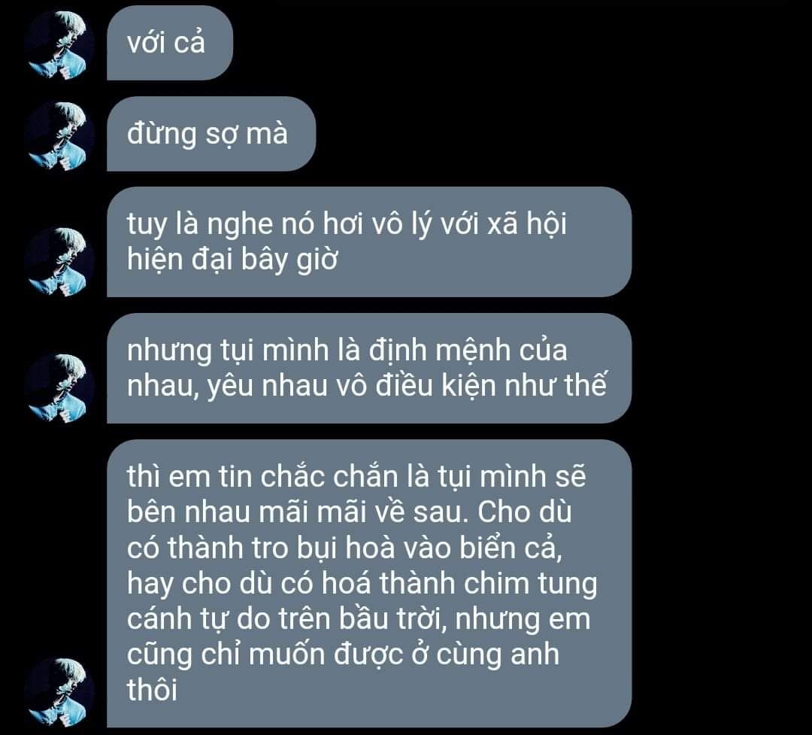Tap the line "cánh tự do trên bầu trời"
Screen dimensions: 812x735
click(x=286, y=619)
